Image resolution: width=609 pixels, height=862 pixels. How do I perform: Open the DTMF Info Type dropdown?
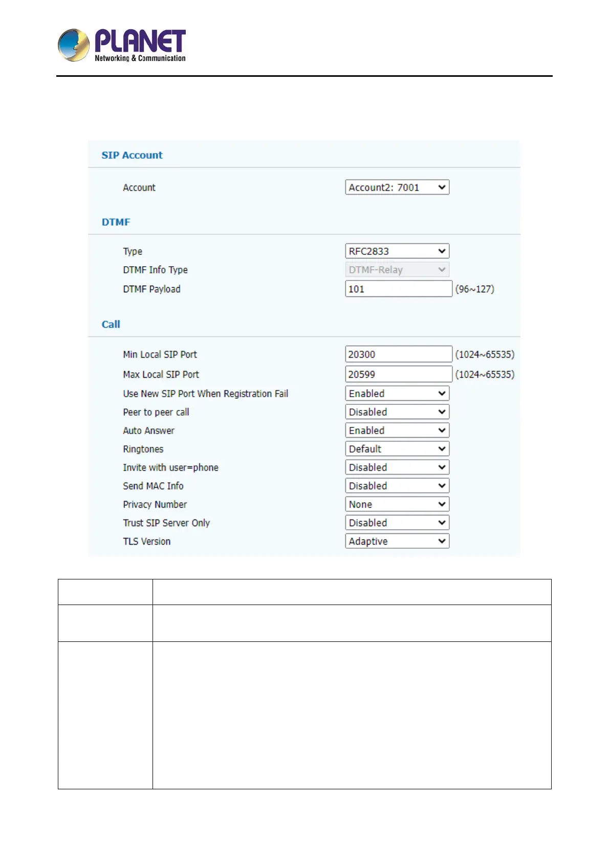[397, 270]
